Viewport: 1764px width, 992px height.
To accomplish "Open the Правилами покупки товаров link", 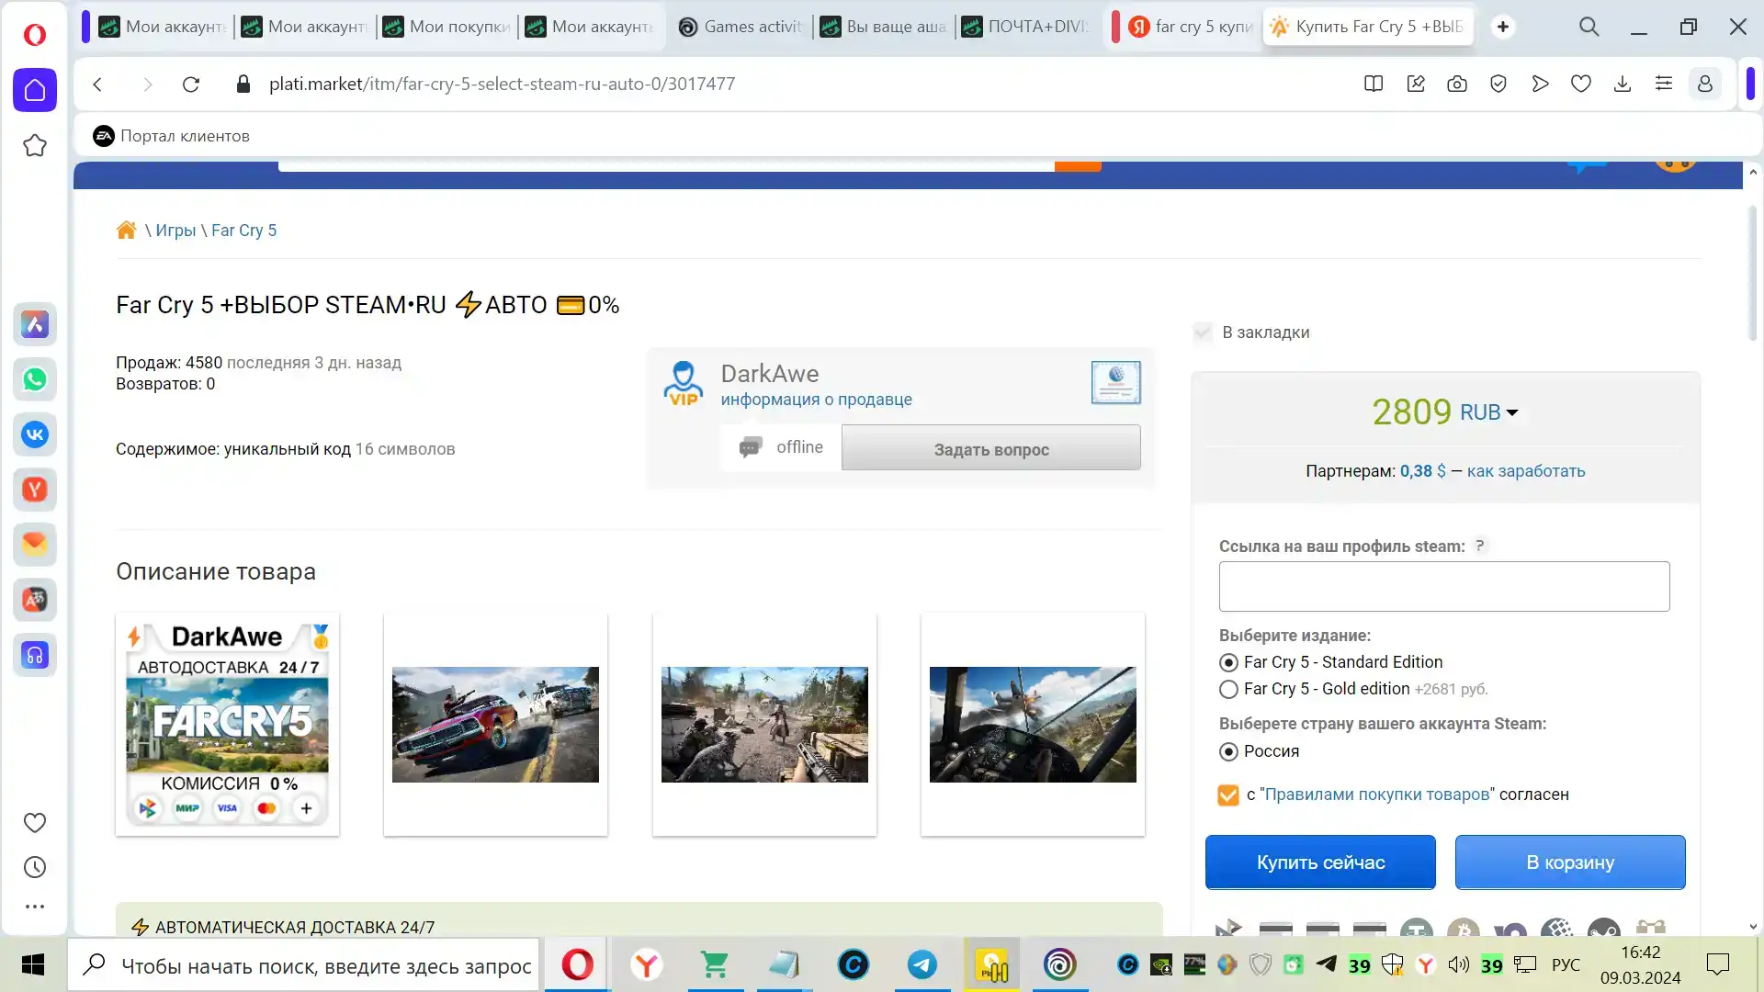I will (x=1376, y=795).
